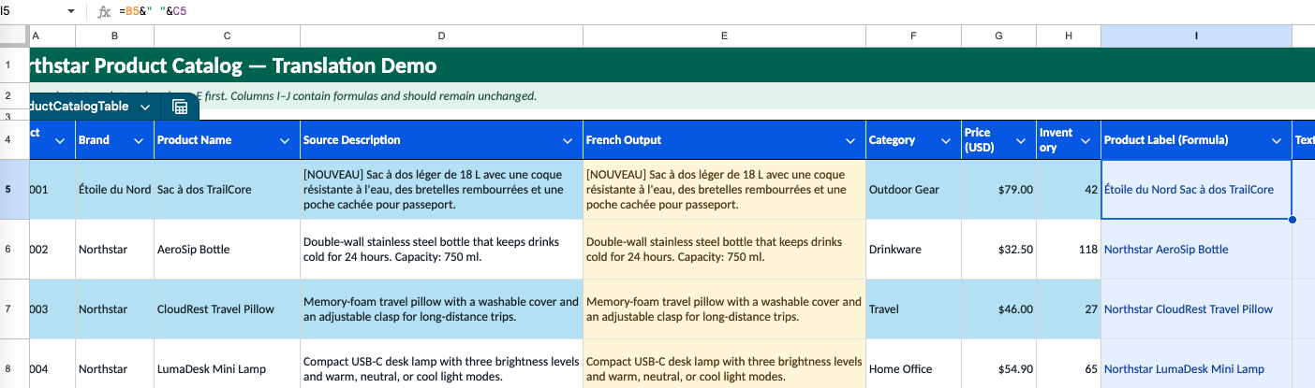Screen dimensions: 1315x388
Task: Click the fx function icon
Action: [104, 11]
